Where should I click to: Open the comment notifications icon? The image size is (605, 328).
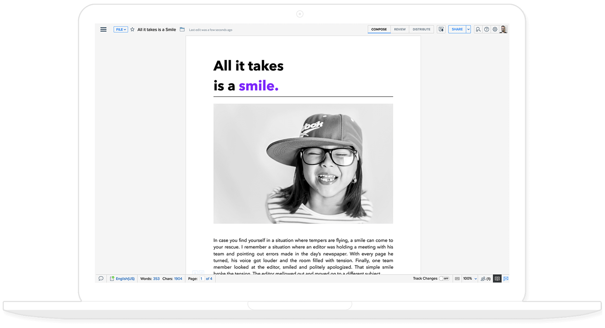pyautogui.click(x=441, y=30)
